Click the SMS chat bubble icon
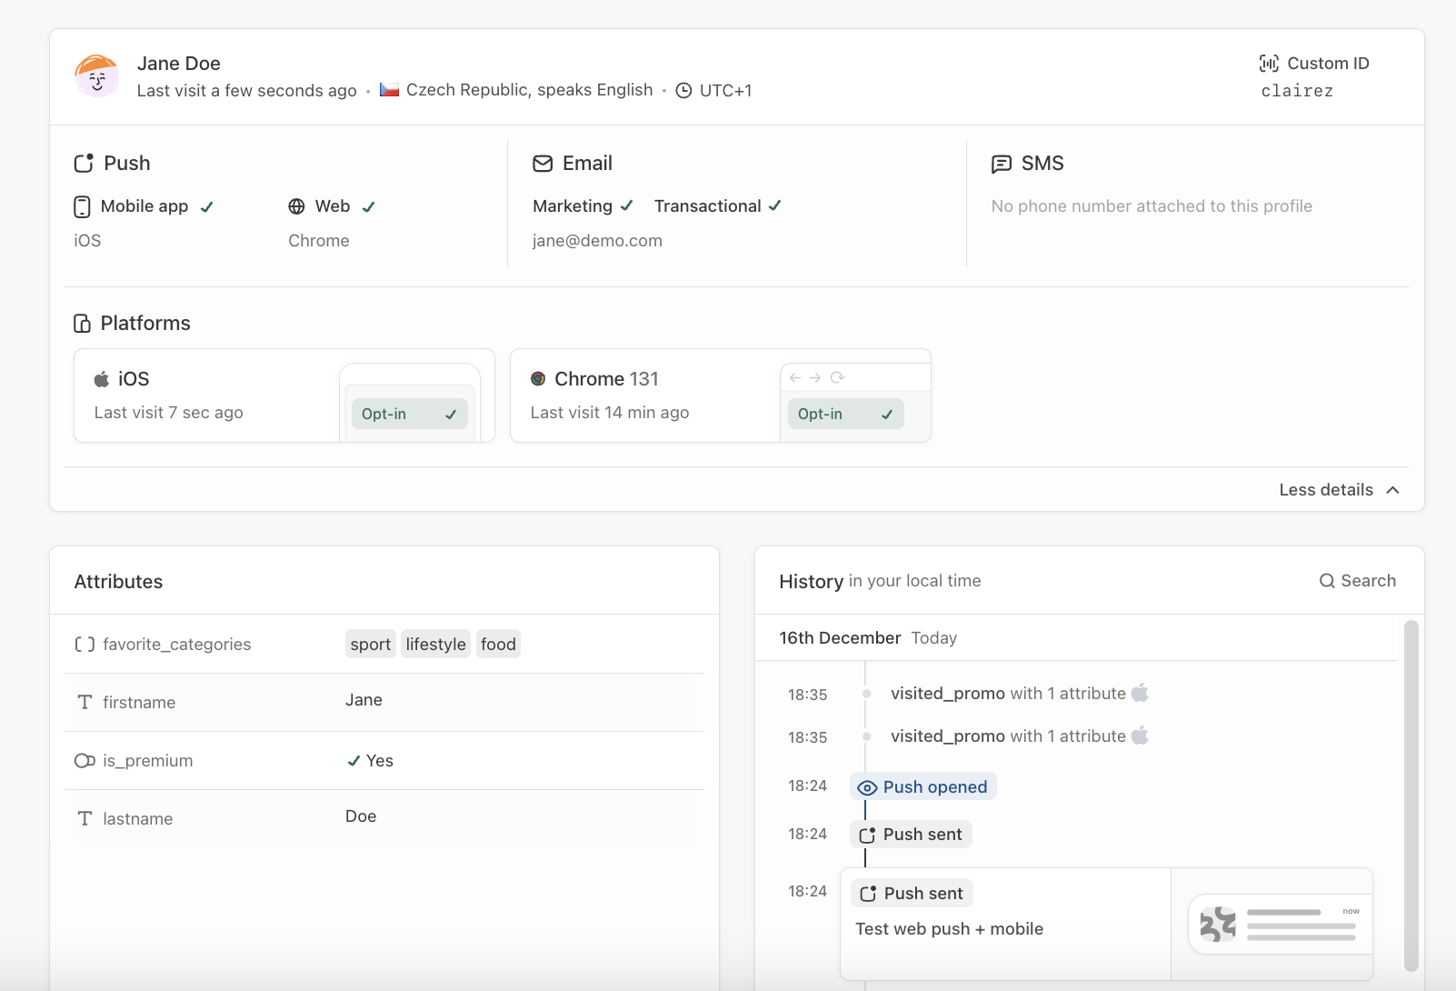1456x991 pixels. [1002, 164]
